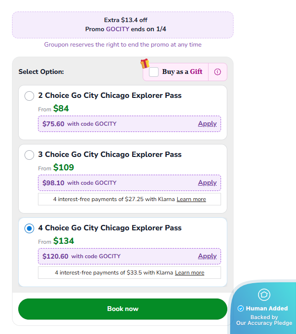Apply GOCITY code to the $98.10 offer

[207, 183]
